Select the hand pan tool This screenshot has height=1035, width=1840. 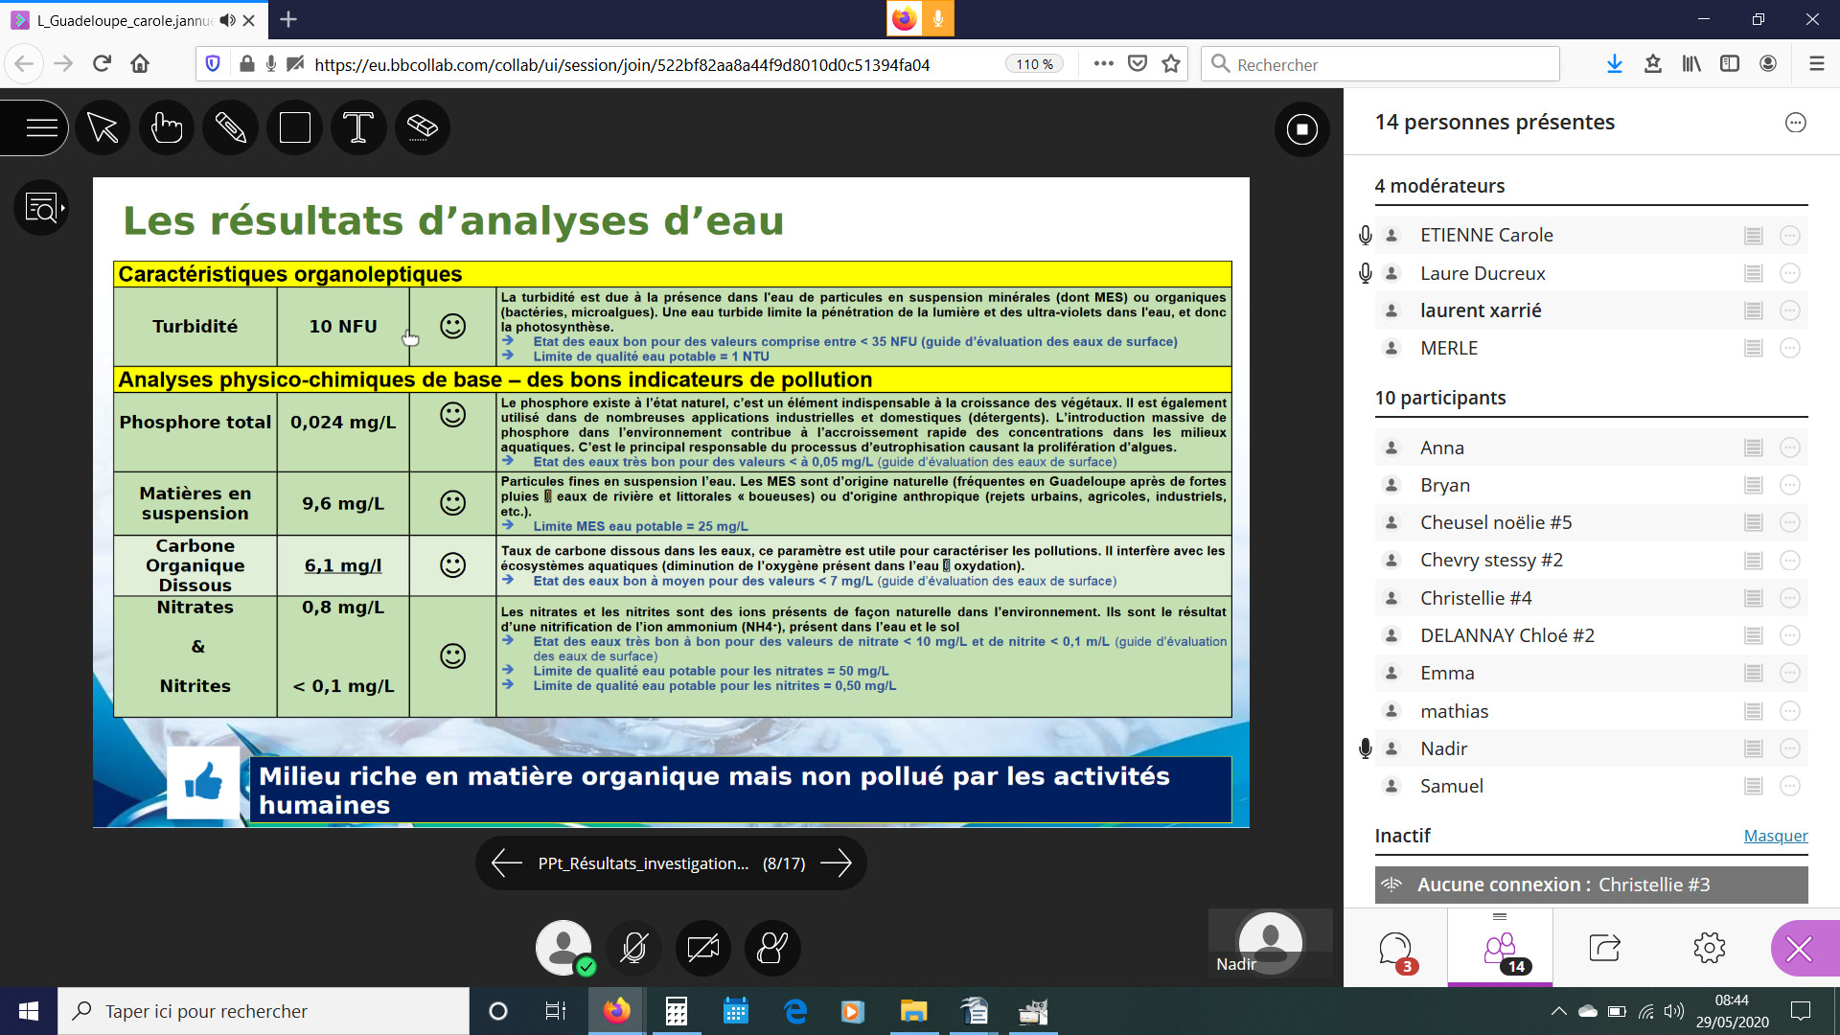167,127
